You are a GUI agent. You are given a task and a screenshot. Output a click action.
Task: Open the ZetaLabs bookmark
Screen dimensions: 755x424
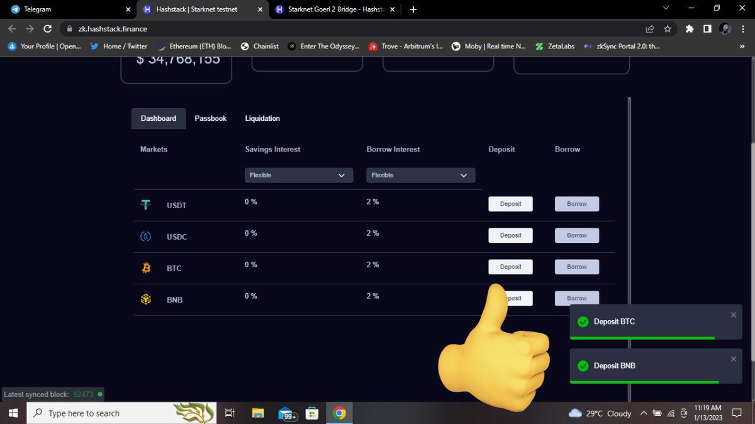point(556,46)
